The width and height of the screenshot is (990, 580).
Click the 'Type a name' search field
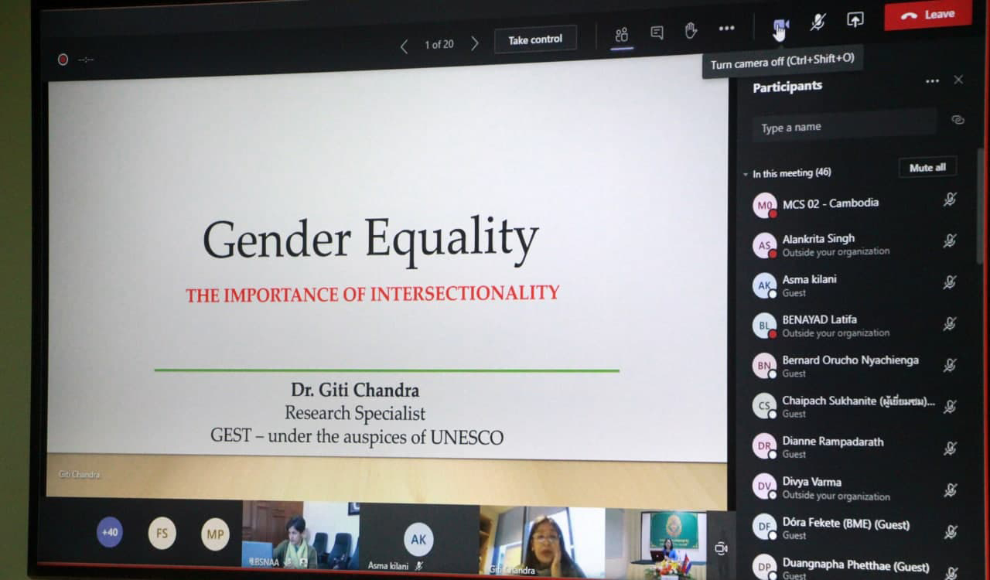tap(843, 127)
